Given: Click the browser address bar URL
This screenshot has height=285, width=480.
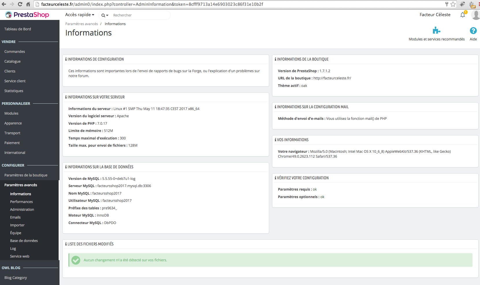Looking at the screenshot, I should tap(152, 4).
